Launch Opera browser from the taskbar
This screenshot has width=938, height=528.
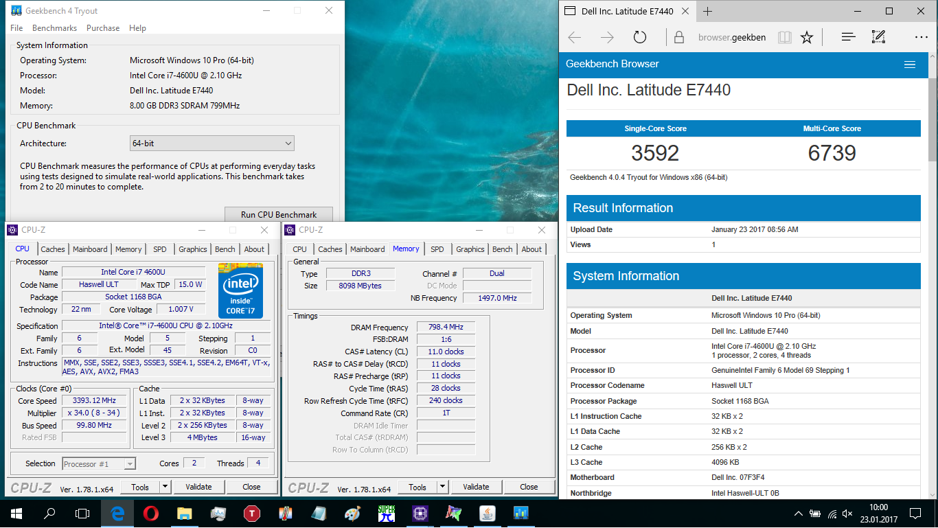click(x=151, y=513)
